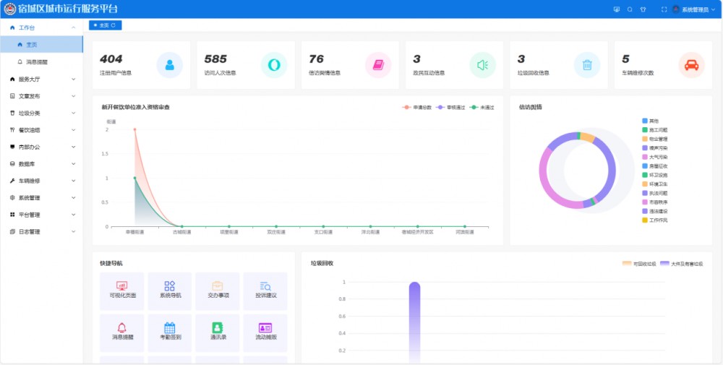Image resolution: width=723 pixels, height=365 pixels.
Task: Click the 房屋征收 legend label
Action: click(658, 166)
